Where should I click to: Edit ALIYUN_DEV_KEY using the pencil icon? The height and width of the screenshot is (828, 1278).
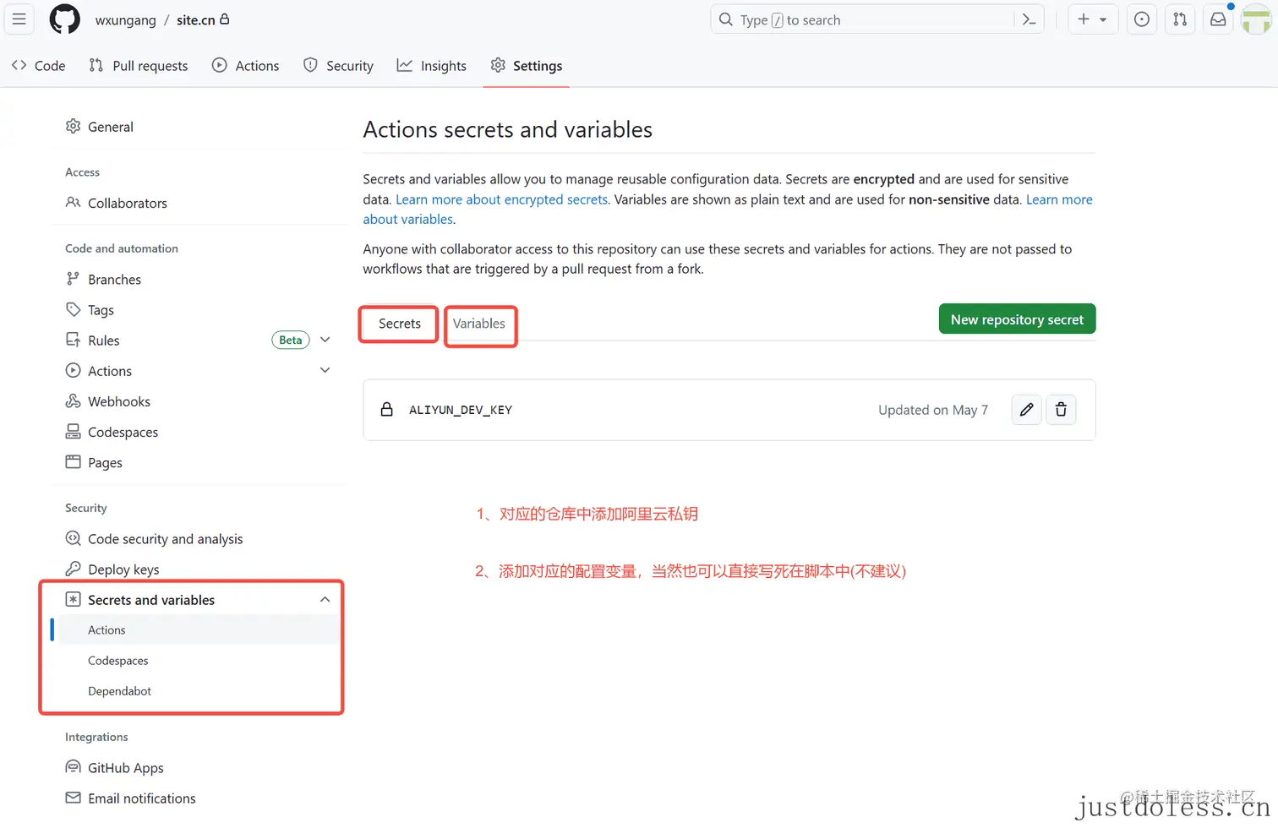1025,409
